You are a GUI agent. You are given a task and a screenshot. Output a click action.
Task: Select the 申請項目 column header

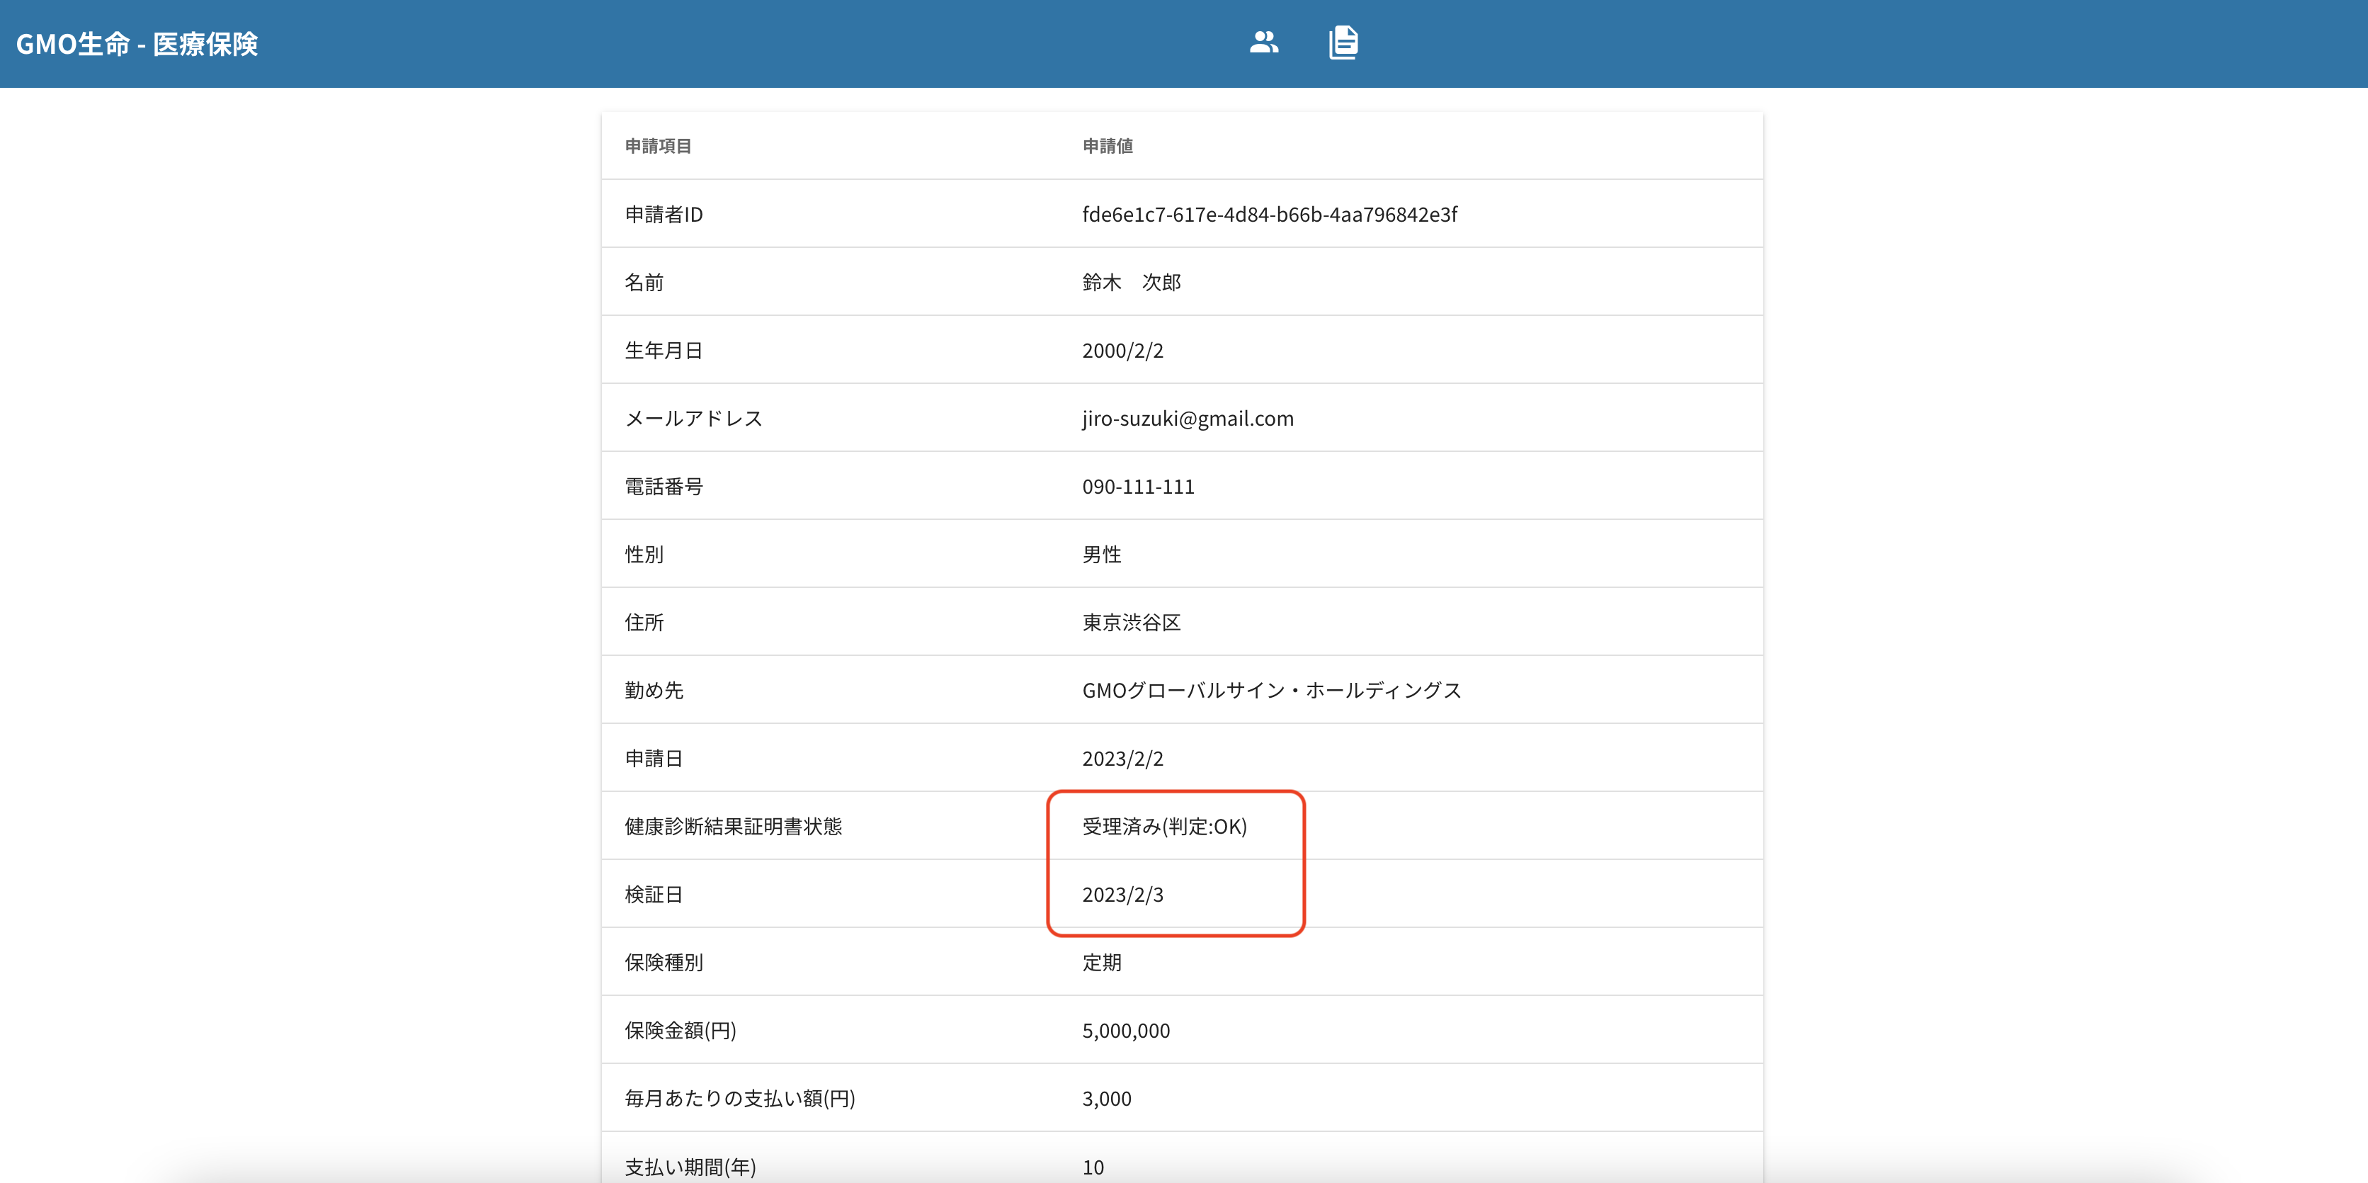(658, 145)
